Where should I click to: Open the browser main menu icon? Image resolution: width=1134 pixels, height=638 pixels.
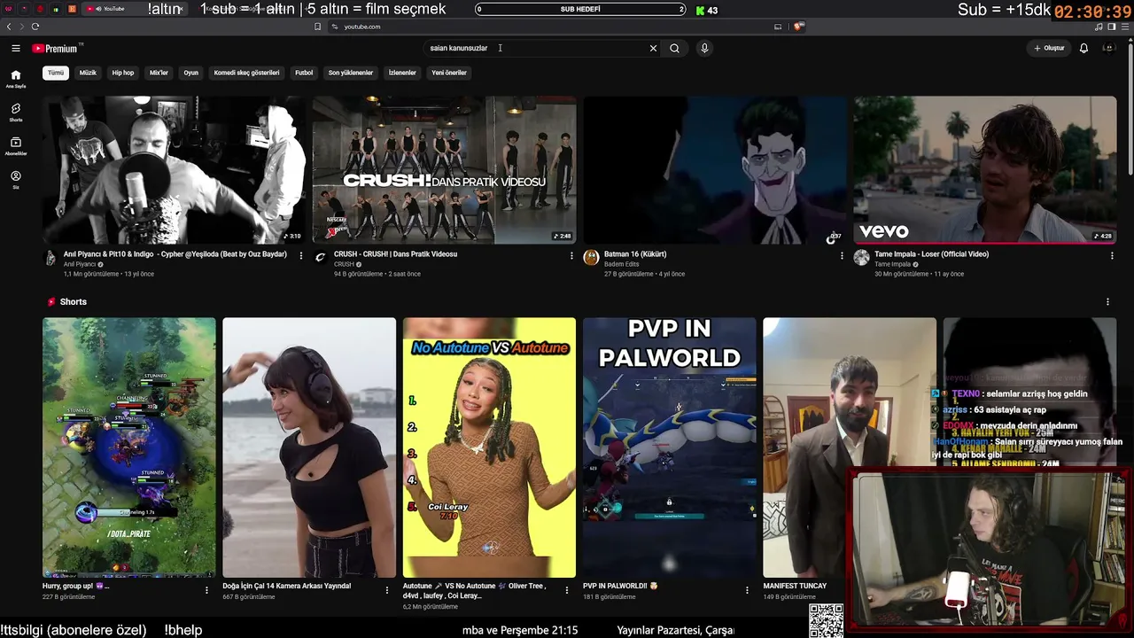point(1124,27)
